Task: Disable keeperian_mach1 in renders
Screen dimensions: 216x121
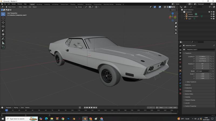Action: tap(214, 16)
